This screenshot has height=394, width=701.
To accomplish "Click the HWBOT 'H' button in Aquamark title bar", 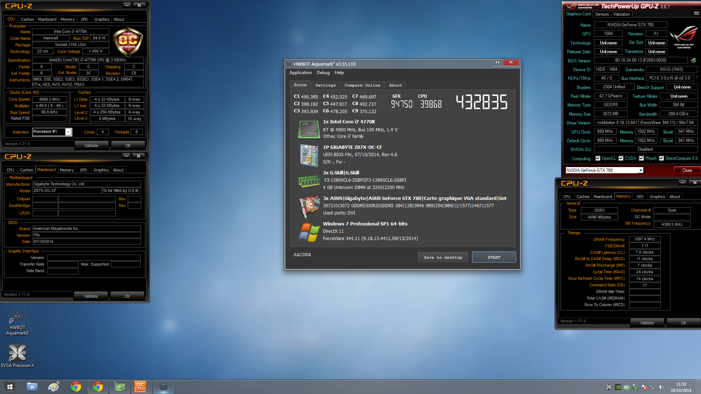I will tap(497, 62).
